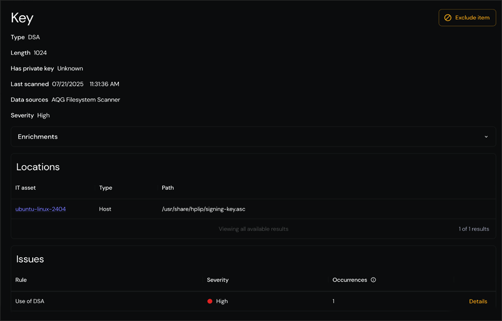Click the Exclude item button
Image resolution: width=502 pixels, height=321 pixels.
(x=467, y=18)
